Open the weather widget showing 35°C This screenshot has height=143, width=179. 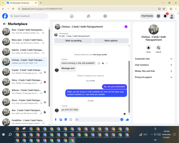pyautogui.click(x=143, y=134)
